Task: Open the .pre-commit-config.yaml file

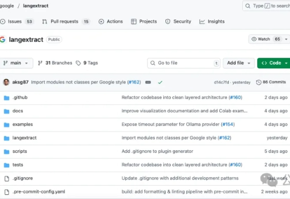Action: 39,192
